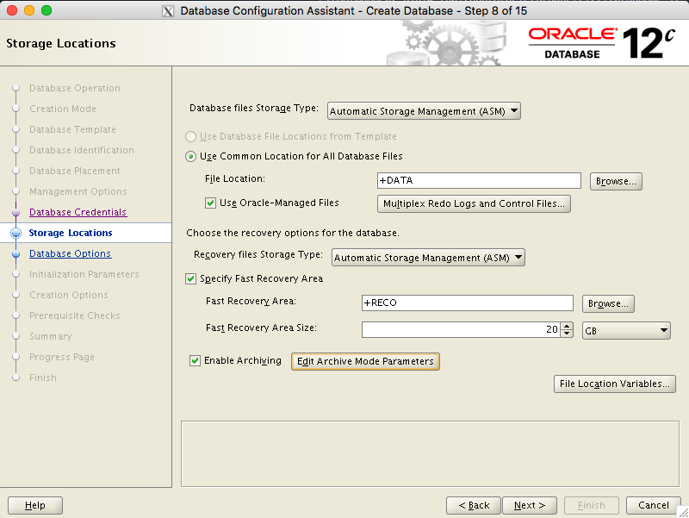Browse for the +DATA file location

(x=616, y=182)
